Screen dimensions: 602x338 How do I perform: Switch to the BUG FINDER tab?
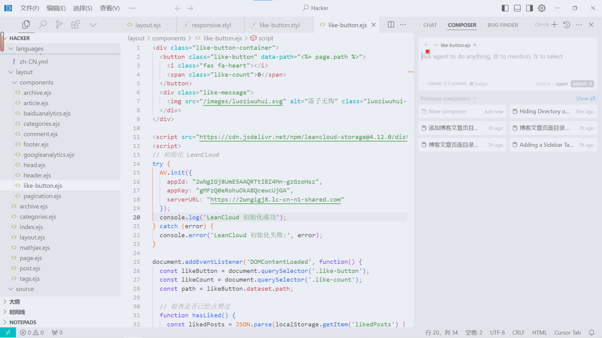coord(503,25)
